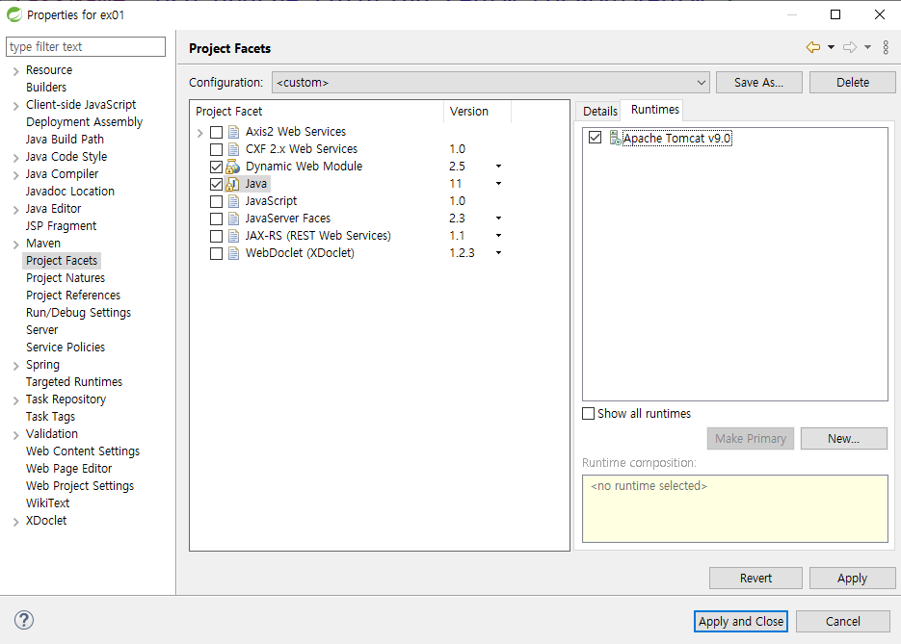
Task: Click the Axis2 Web Services facet icon
Action: pyautogui.click(x=234, y=132)
